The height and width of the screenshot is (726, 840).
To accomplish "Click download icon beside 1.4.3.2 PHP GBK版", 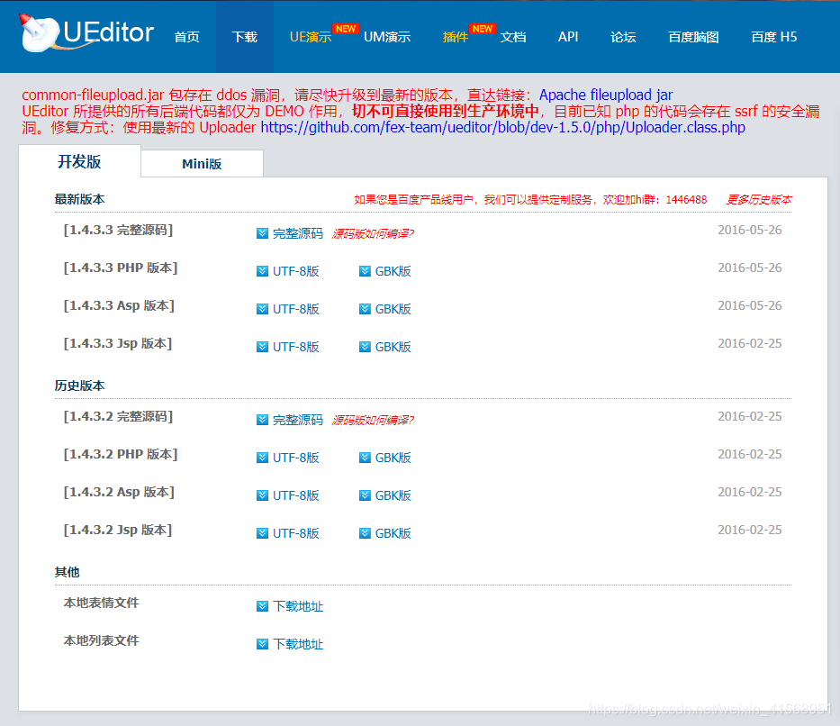I will point(364,457).
